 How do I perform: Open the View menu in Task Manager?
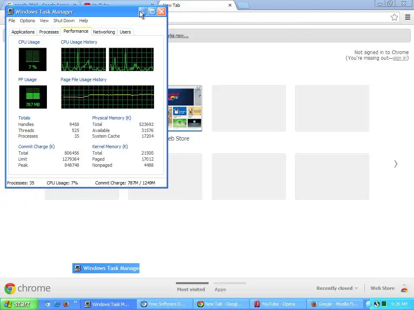tap(44, 21)
